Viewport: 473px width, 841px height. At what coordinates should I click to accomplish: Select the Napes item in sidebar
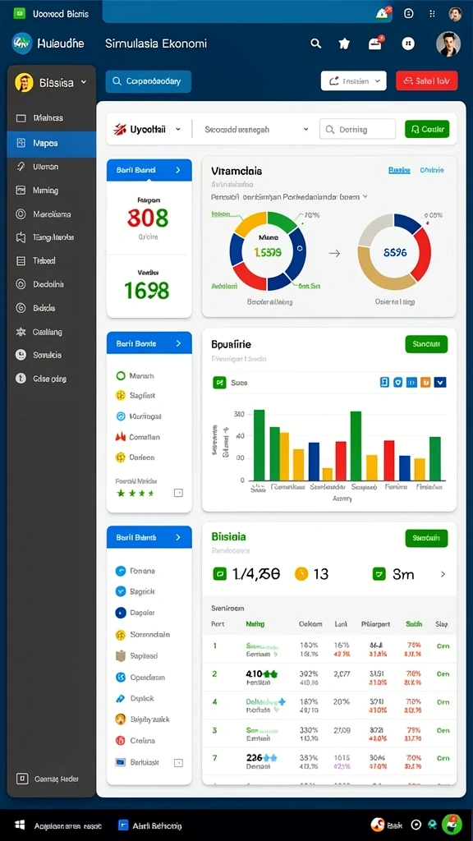pyautogui.click(x=52, y=143)
